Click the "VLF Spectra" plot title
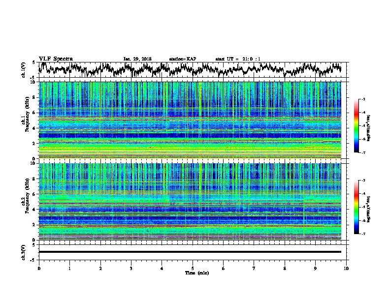 (56, 59)
